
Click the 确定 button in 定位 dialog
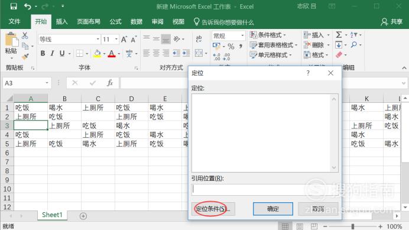(x=273, y=209)
